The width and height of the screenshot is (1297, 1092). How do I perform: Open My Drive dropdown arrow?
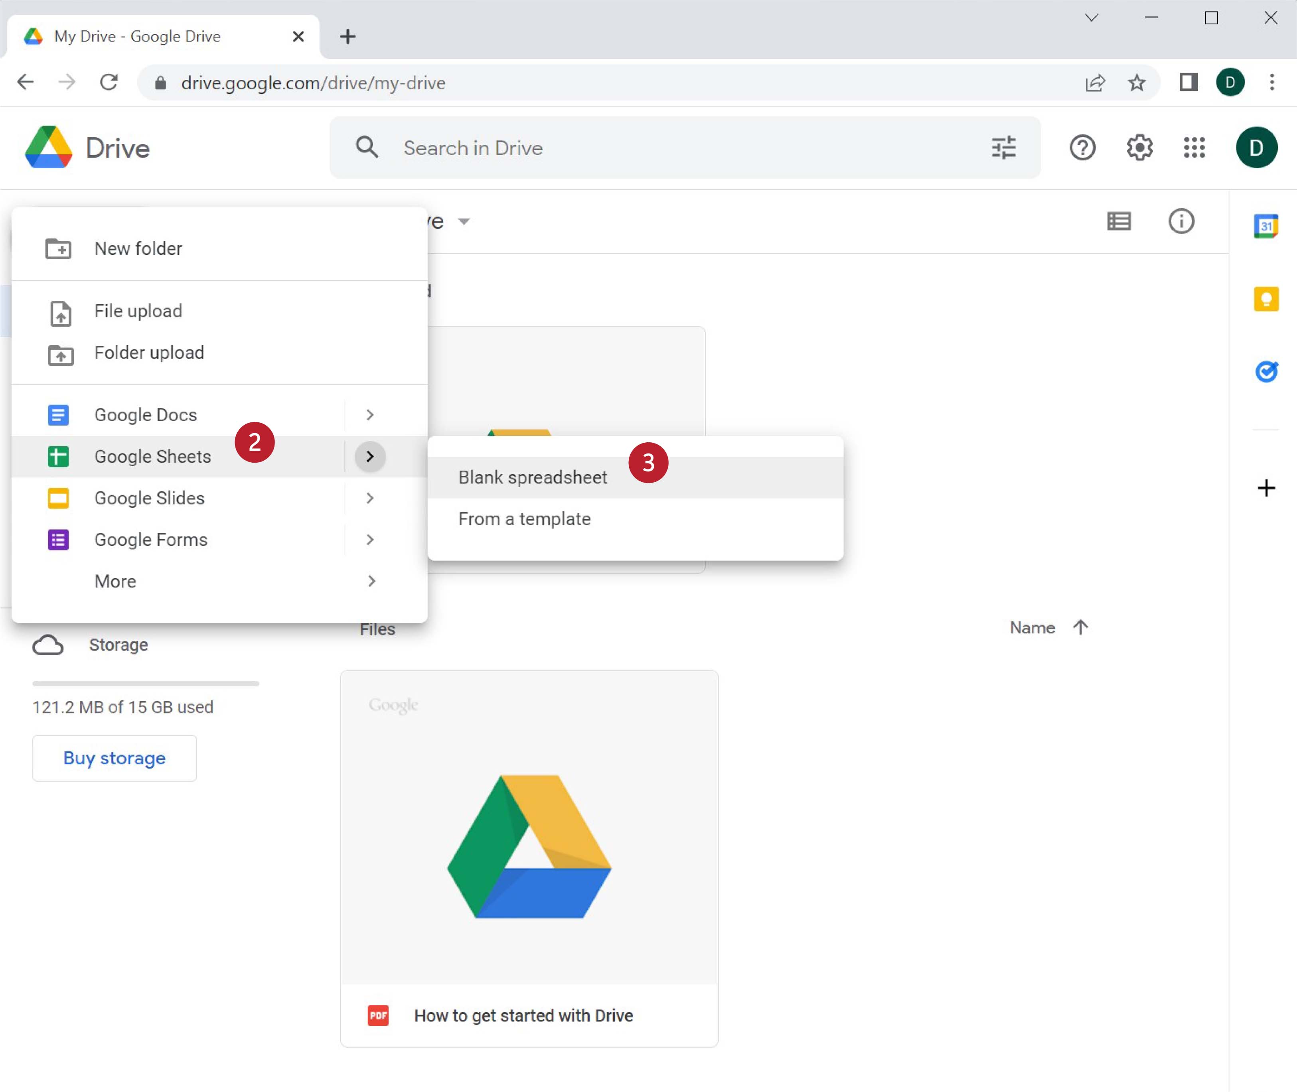(464, 221)
